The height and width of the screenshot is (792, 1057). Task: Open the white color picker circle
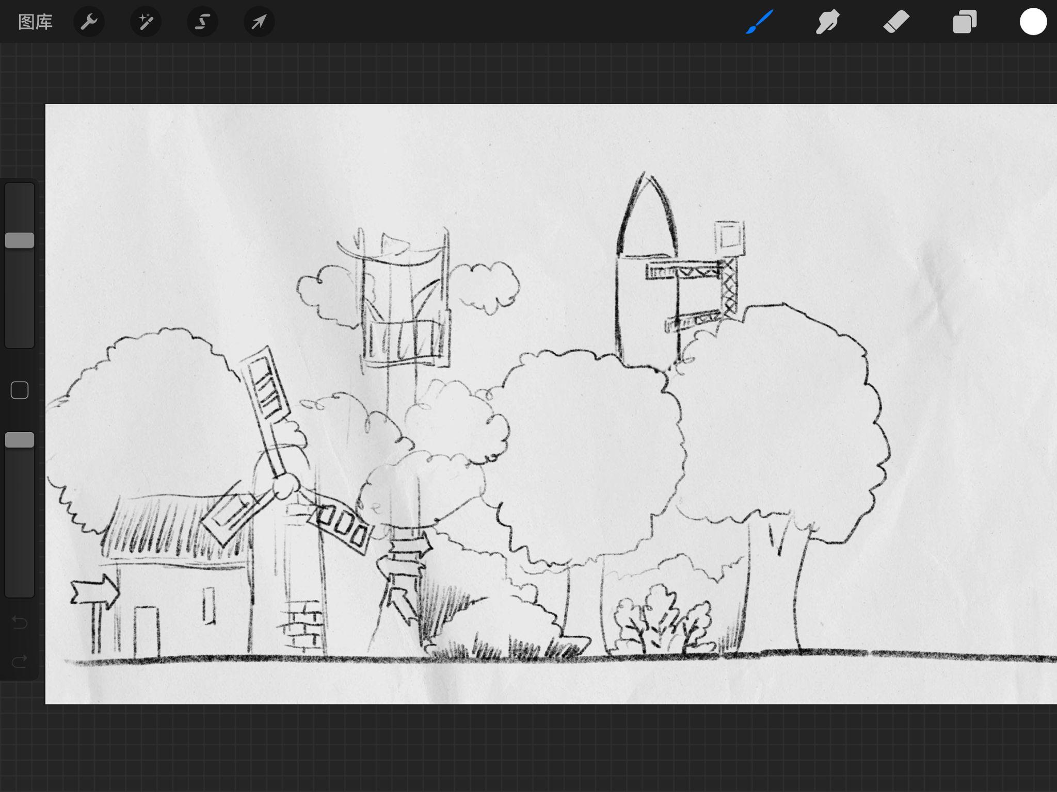(1033, 22)
